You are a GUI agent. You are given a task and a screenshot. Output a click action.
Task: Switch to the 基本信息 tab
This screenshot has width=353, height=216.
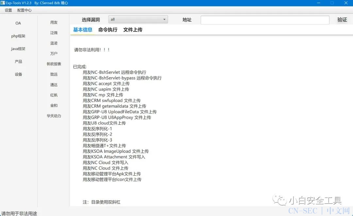[x=83, y=30]
